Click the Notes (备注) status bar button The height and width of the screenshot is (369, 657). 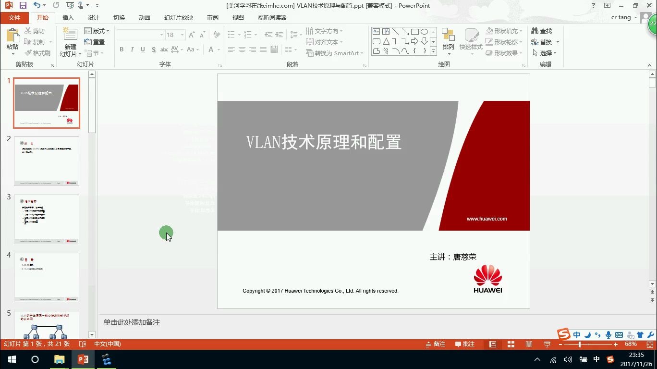(x=436, y=344)
